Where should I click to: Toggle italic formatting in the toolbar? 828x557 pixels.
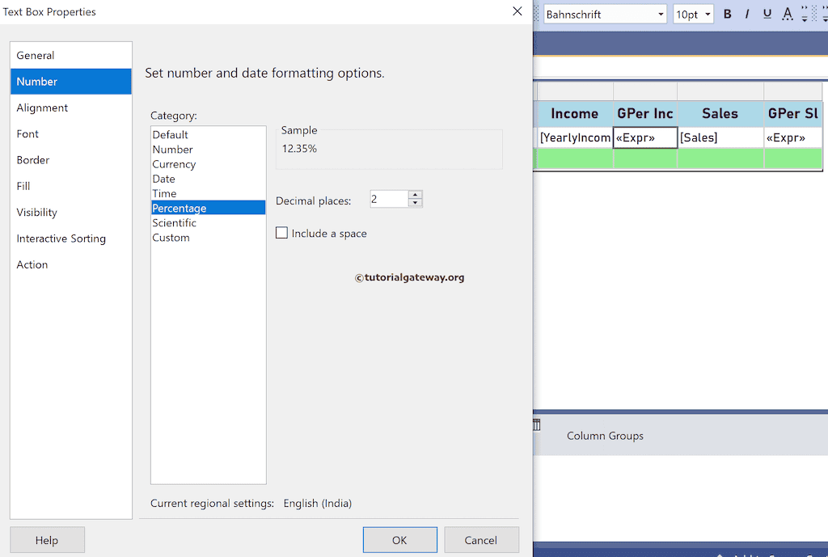tap(746, 15)
